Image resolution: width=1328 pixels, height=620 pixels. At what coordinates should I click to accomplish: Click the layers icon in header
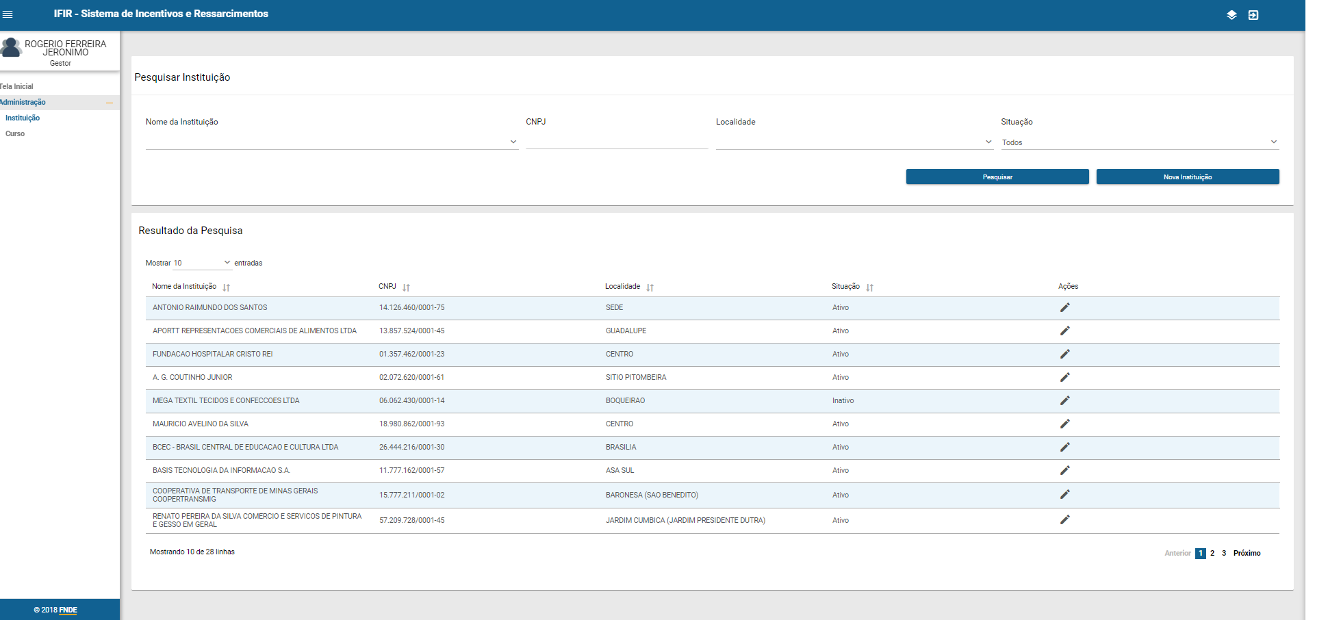pos(1231,15)
